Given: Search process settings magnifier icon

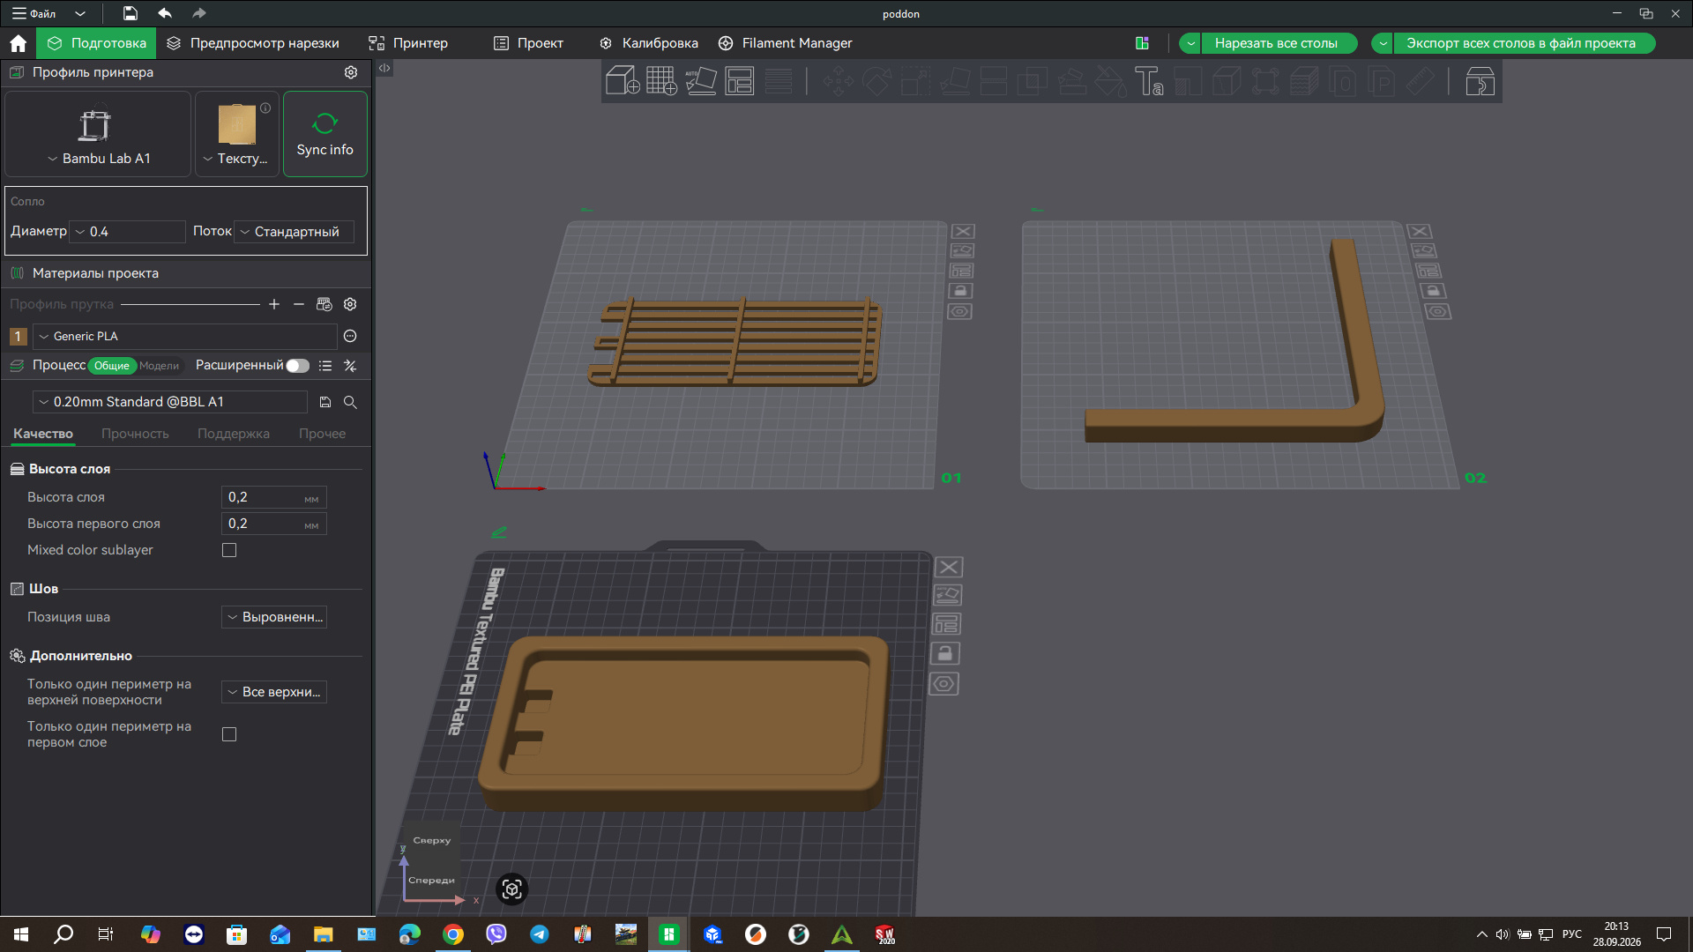Looking at the screenshot, I should point(350,402).
